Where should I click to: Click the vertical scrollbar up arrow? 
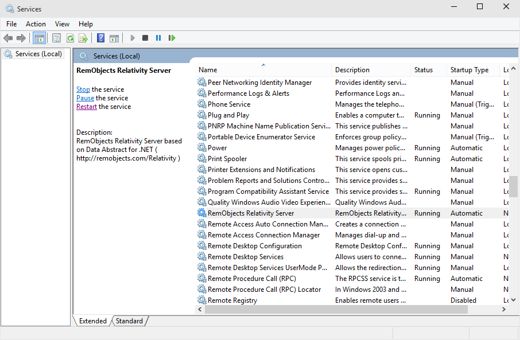point(513,68)
